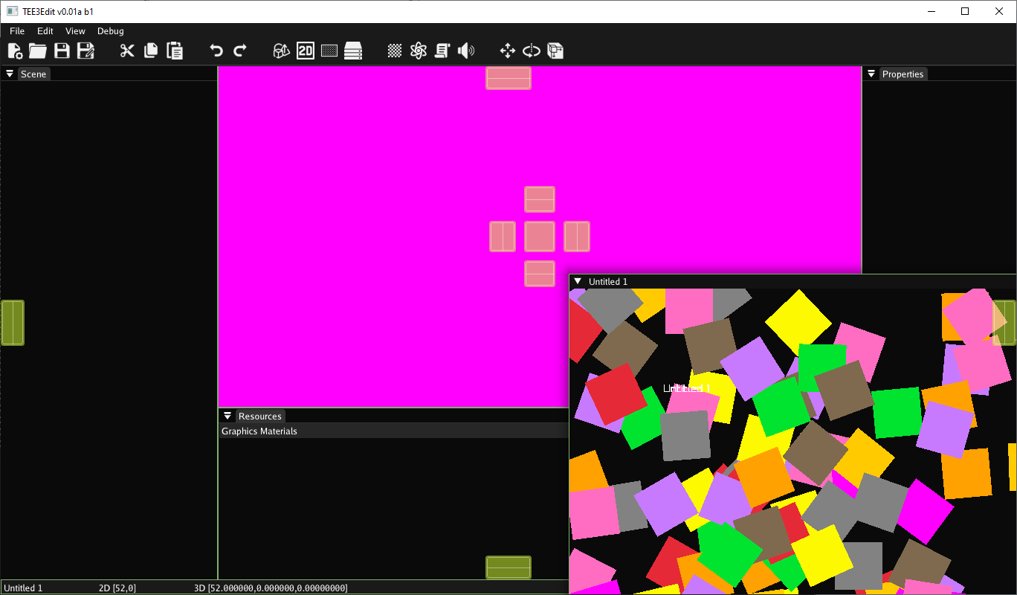Click the Redo icon

[239, 51]
